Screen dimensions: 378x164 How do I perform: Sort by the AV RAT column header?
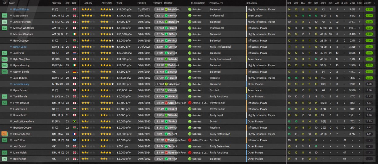click(368, 3)
